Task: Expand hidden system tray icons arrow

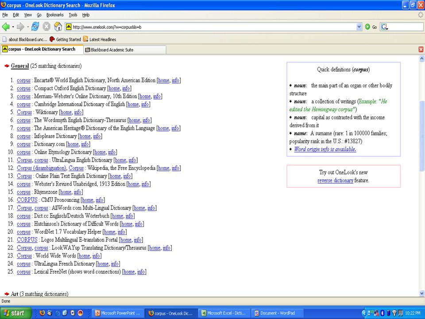Action: [364, 313]
